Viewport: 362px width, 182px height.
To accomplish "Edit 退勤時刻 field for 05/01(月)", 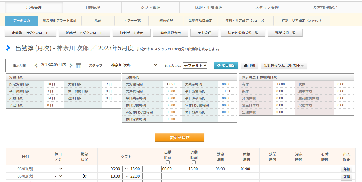I will click(x=194, y=169).
